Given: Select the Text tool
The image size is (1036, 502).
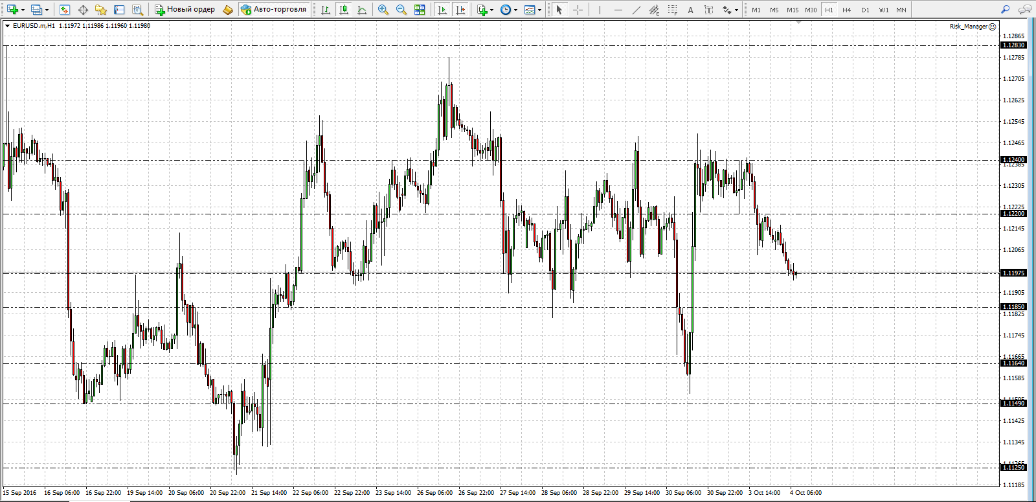Looking at the screenshot, I should pos(691,10).
